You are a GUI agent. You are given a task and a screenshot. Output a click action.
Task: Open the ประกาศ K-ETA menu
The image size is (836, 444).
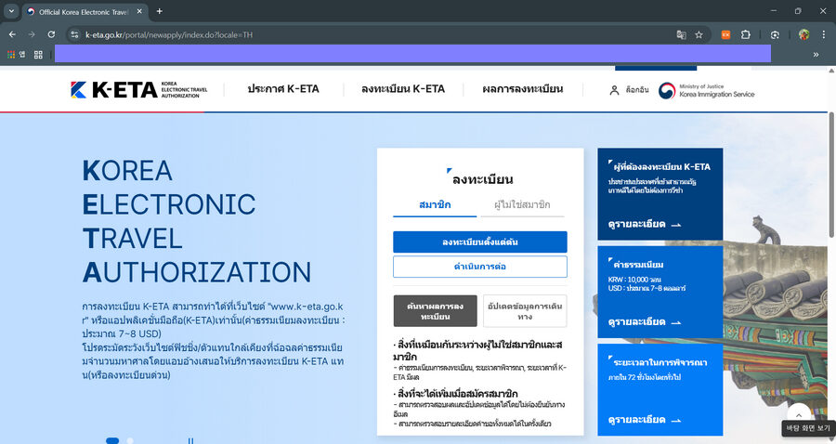coord(283,89)
